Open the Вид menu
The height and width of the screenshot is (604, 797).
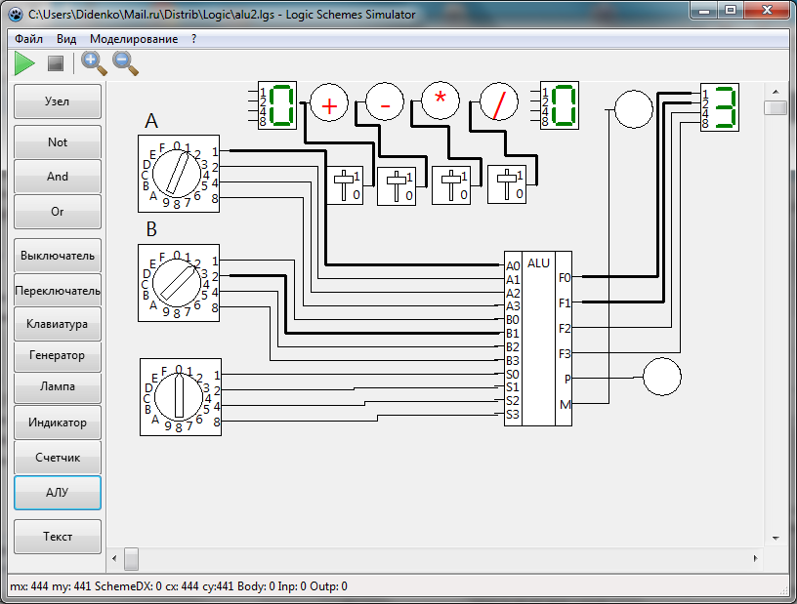click(66, 39)
